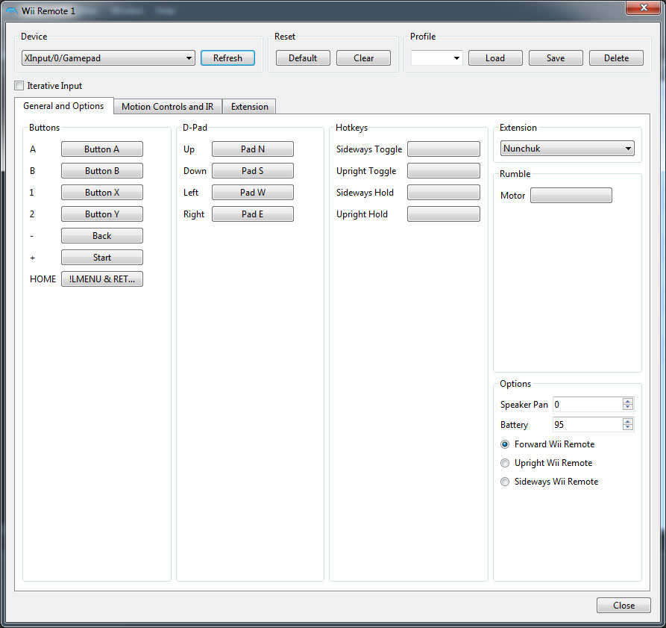Delete the selected profile
666x628 pixels.
coord(616,57)
